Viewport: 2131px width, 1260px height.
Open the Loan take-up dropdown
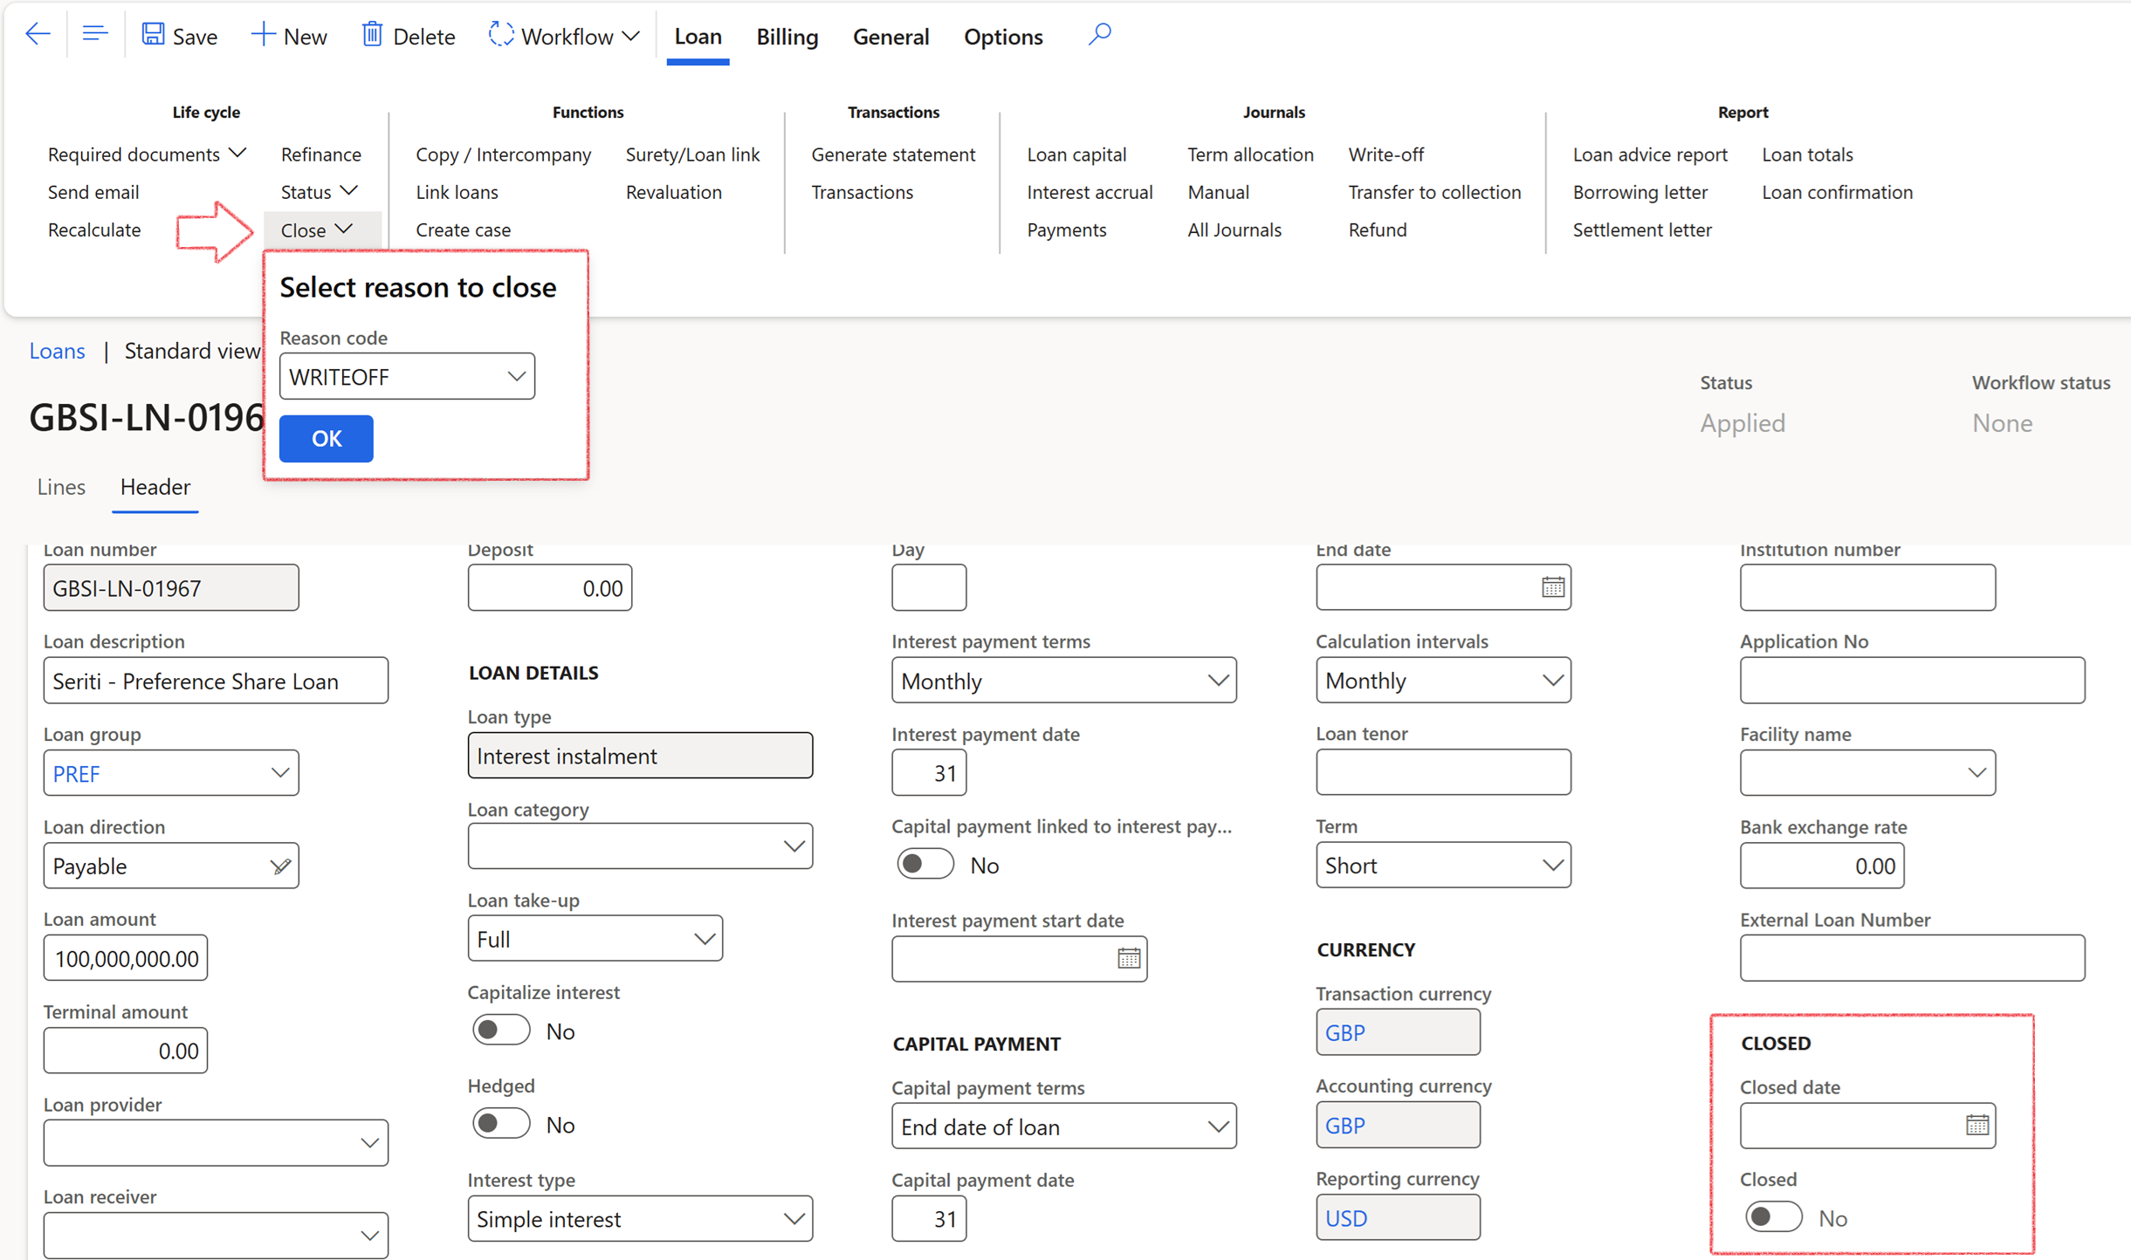click(x=704, y=939)
